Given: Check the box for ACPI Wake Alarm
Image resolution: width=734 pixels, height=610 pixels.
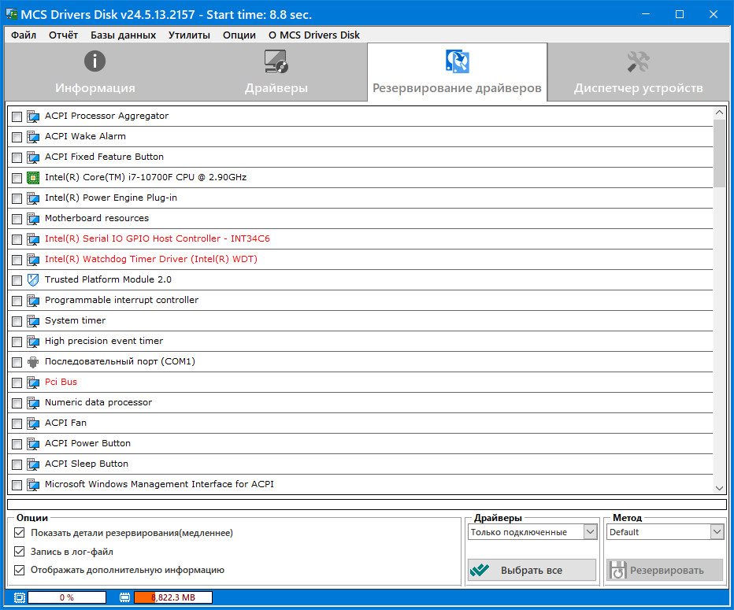Looking at the screenshot, I should pyautogui.click(x=17, y=137).
